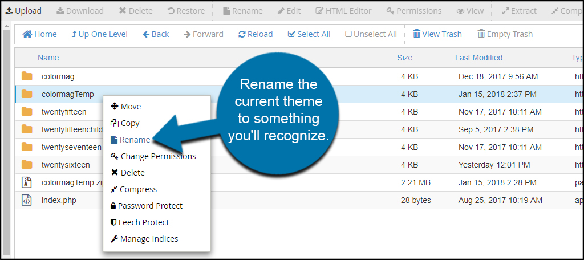
Task: Click the colormagTemp folder name
Action: (x=68, y=94)
